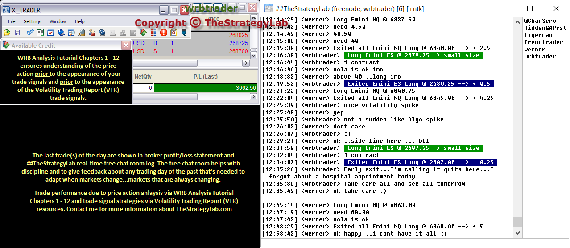
Task: Click the chat log scrollbar down arrow
Action: (517, 233)
